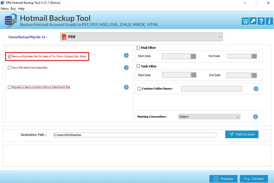Open the shopping cart buy icon
The height and width of the screenshot is (183, 274).
tap(245, 21)
